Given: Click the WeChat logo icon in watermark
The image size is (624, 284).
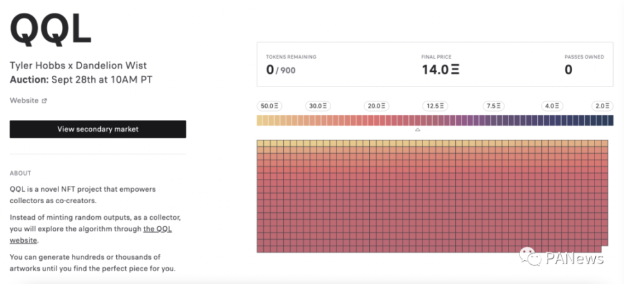Looking at the screenshot, I should (530, 257).
